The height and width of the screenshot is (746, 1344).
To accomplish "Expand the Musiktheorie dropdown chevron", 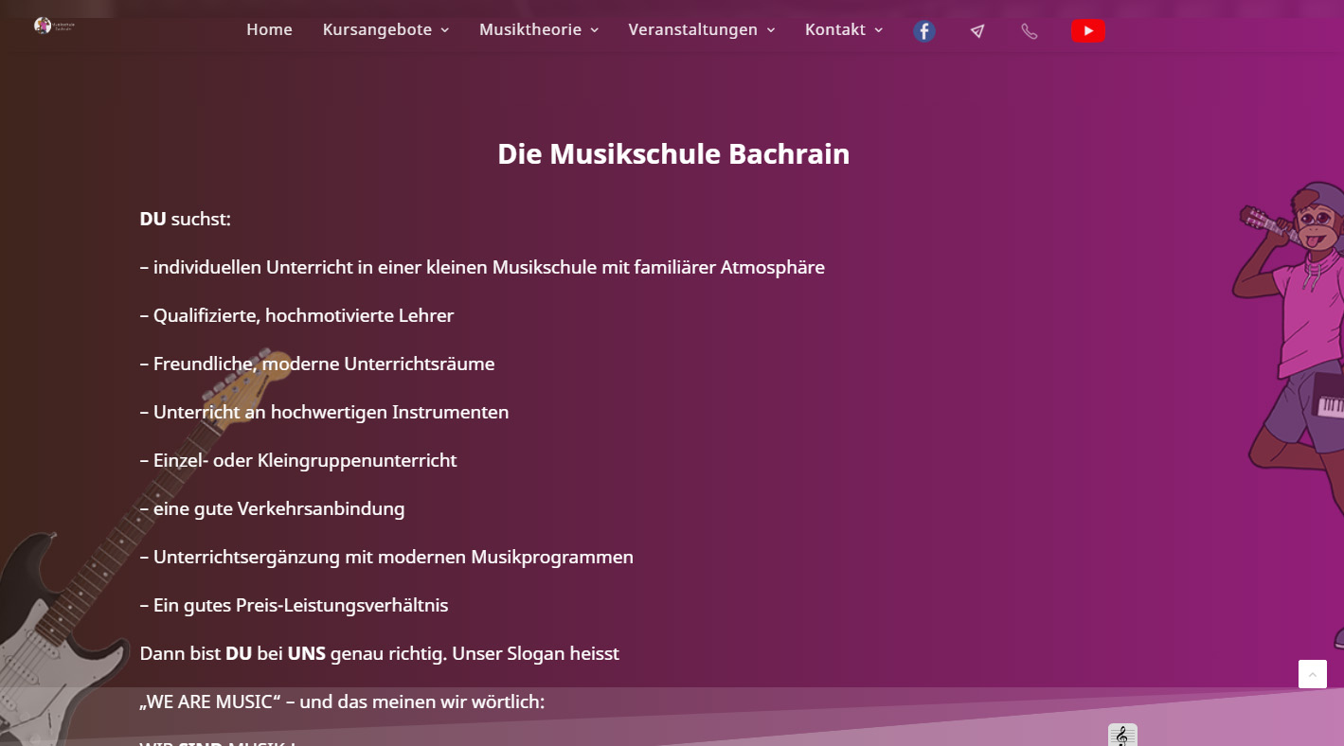I will click(x=594, y=30).
